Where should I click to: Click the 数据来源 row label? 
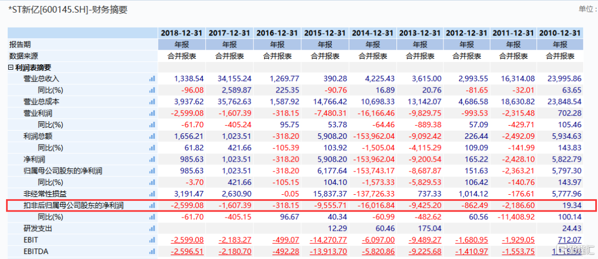click(24, 56)
